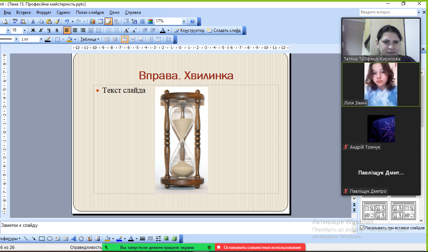Image resolution: width=428 pixels, height=252 pixels.
Task: Click 'Остановить совместное использование' button
Action: tap(260, 248)
